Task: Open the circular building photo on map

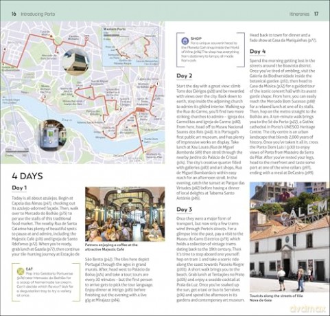Action: 75,62
